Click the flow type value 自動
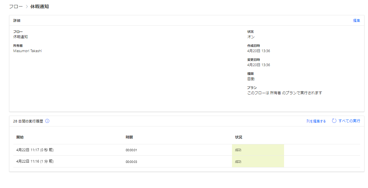The width and height of the screenshot is (368, 188). 251,79
